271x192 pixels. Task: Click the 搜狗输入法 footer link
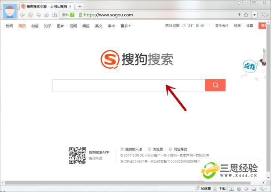click(133, 149)
